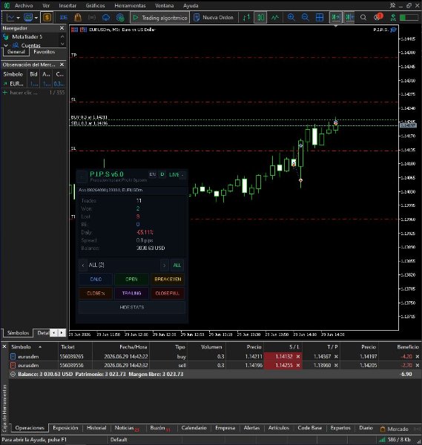Open the Ver menu
The image size is (422, 445).
coord(46,6)
